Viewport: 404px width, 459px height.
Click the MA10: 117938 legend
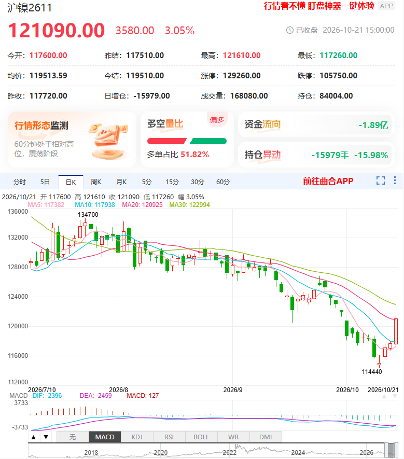click(x=95, y=205)
